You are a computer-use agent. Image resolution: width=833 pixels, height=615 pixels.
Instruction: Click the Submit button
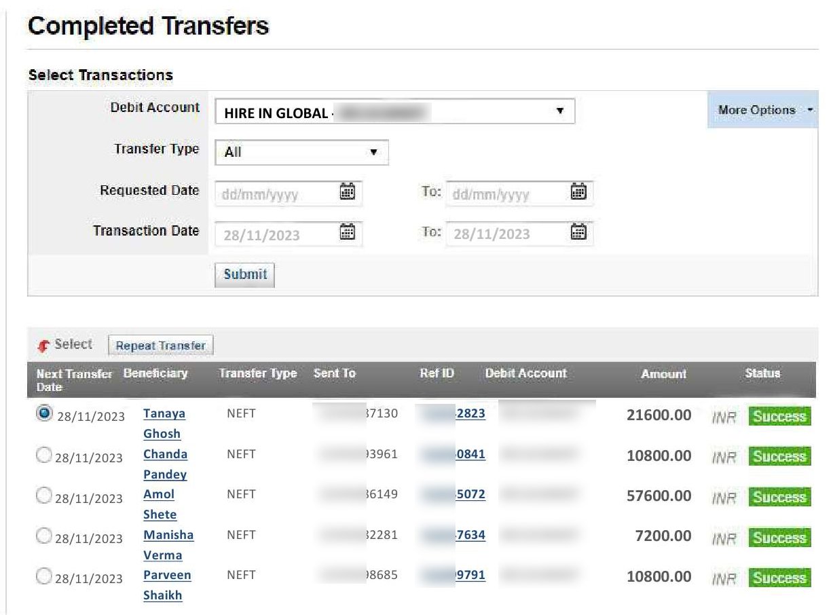tap(245, 275)
